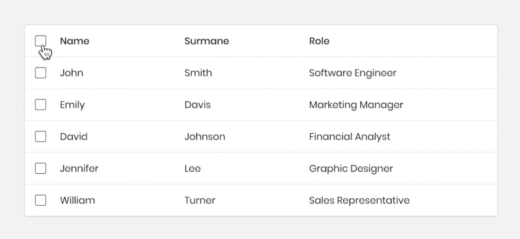The height and width of the screenshot is (239, 520).
Task: Click the Surmane column header
Action: coord(206,41)
